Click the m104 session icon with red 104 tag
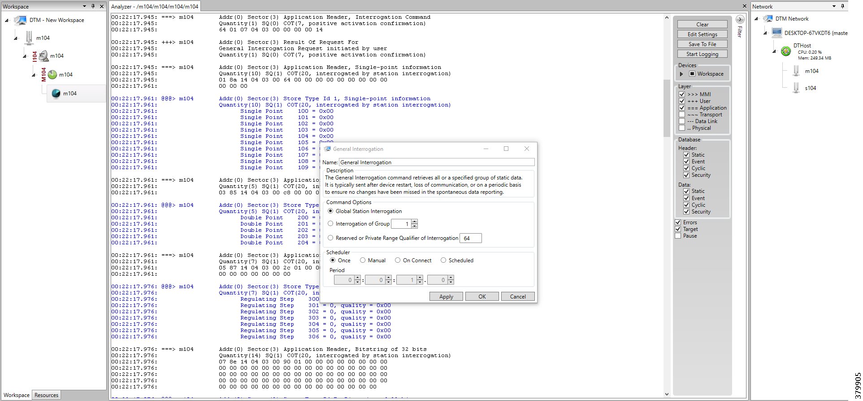863x401 pixels. (43, 56)
